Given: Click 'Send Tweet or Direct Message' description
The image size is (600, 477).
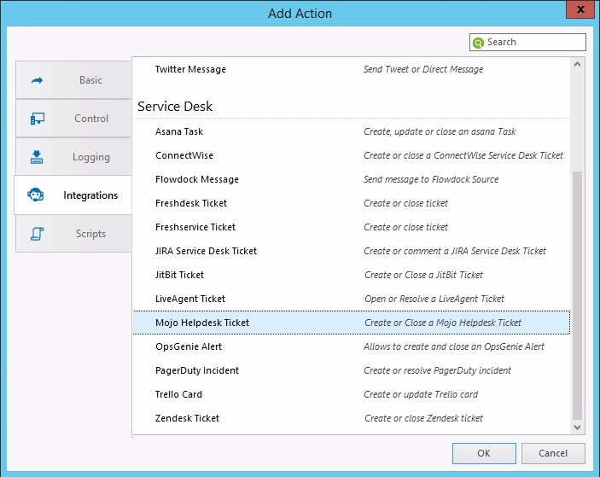Looking at the screenshot, I should [x=423, y=69].
